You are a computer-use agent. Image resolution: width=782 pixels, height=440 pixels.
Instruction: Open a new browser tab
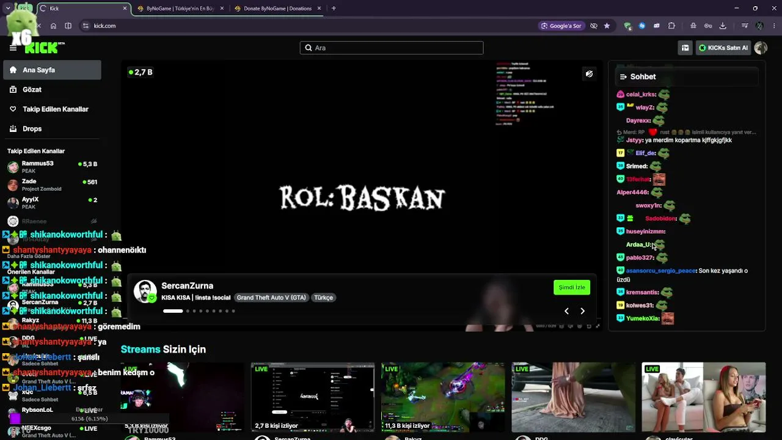tap(334, 9)
